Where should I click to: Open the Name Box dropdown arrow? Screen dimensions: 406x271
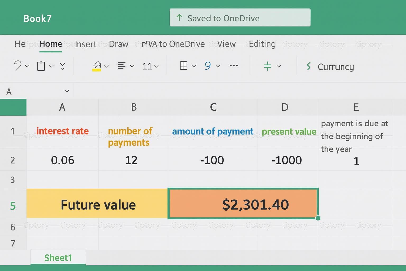67,91
